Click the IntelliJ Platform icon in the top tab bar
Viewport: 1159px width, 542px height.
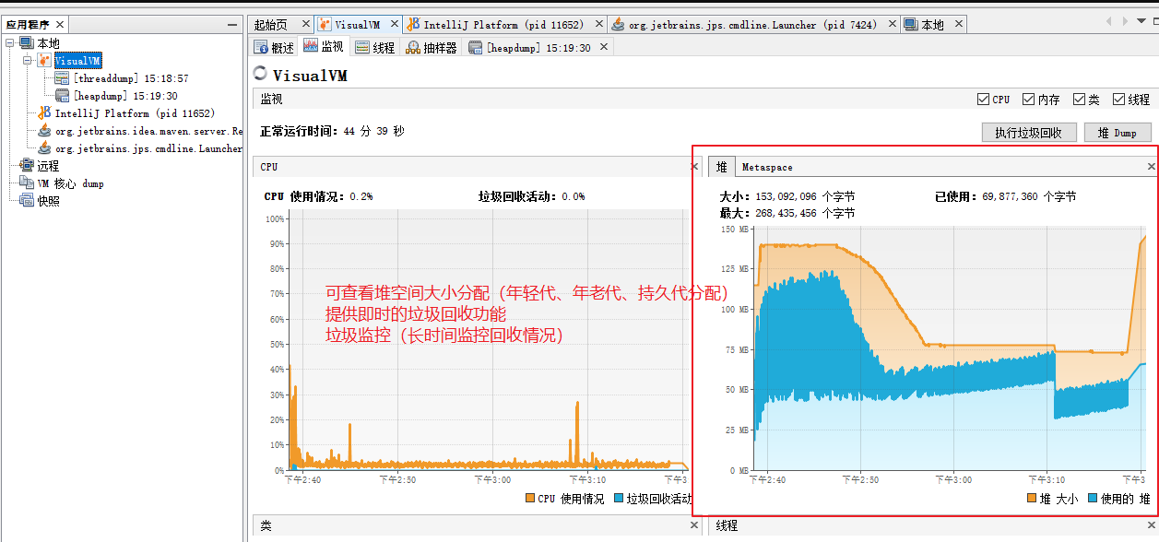[x=414, y=24]
